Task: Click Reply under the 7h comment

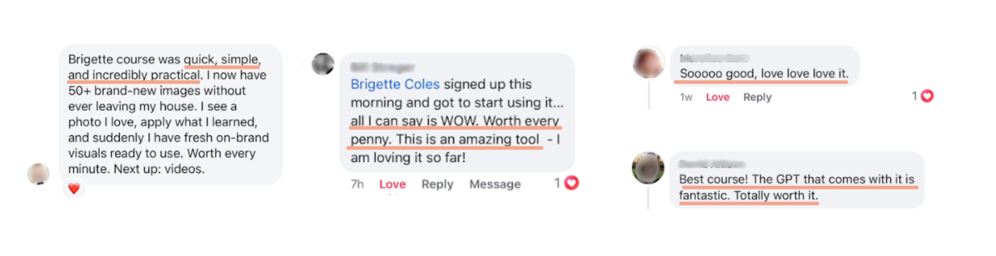Action: pyautogui.click(x=437, y=184)
